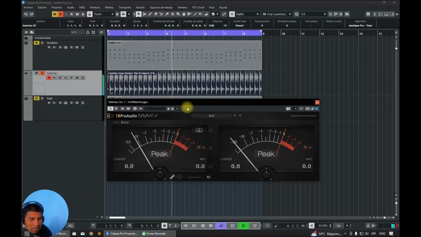This screenshot has height=237, width=421.
Task: Click the horizontal timeline scrollbar thumb
Action: coord(117,218)
